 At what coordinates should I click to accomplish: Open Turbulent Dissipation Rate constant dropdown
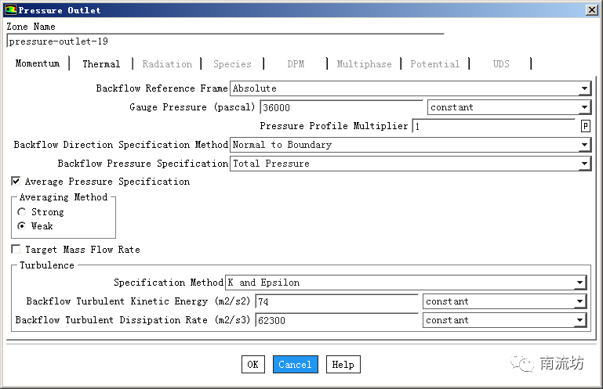(579, 320)
